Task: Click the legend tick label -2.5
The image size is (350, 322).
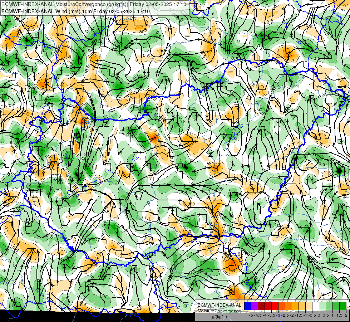Action: pos(285,315)
